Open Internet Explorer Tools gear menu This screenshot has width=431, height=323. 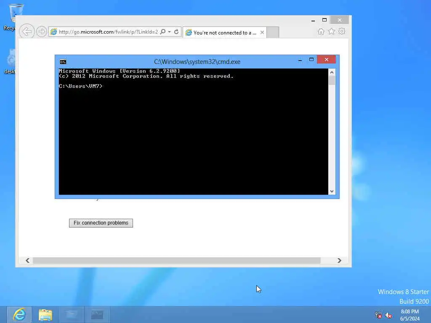click(x=342, y=31)
